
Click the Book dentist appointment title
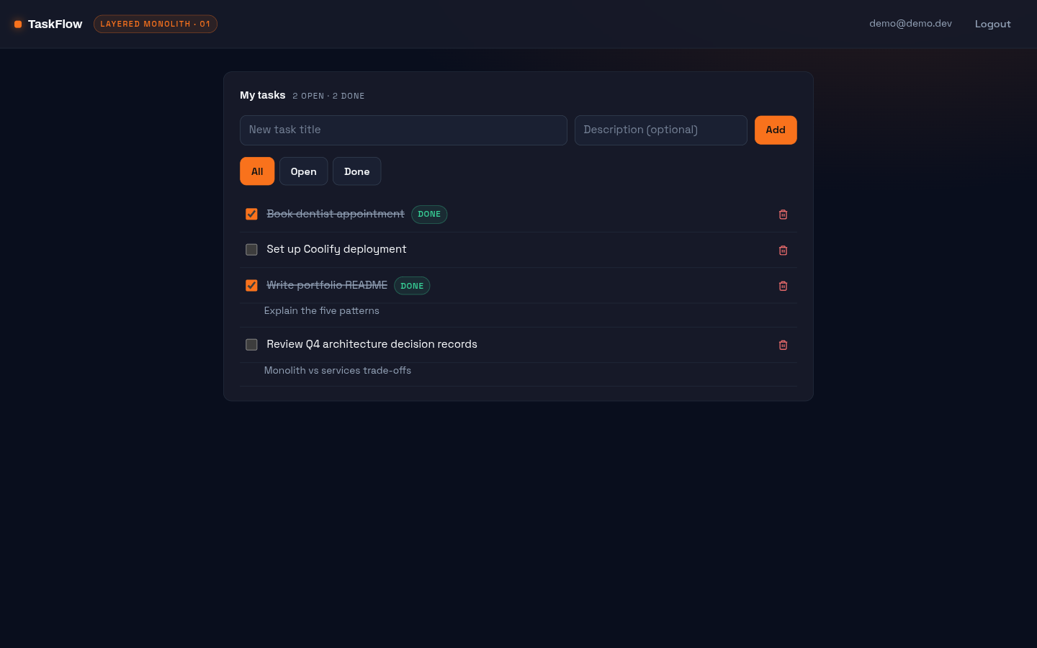[x=336, y=214]
